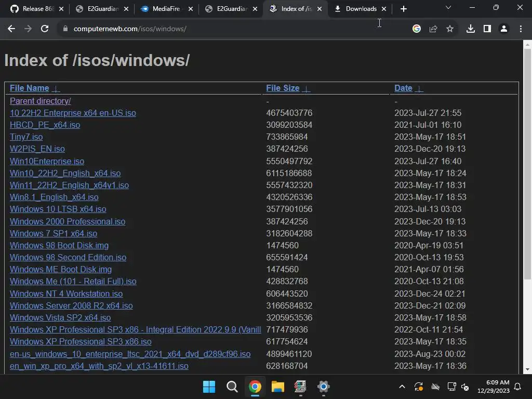This screenshot has height=399, width=532.
Task: Click the address bar URL field
Action: (x=234, y=29)
